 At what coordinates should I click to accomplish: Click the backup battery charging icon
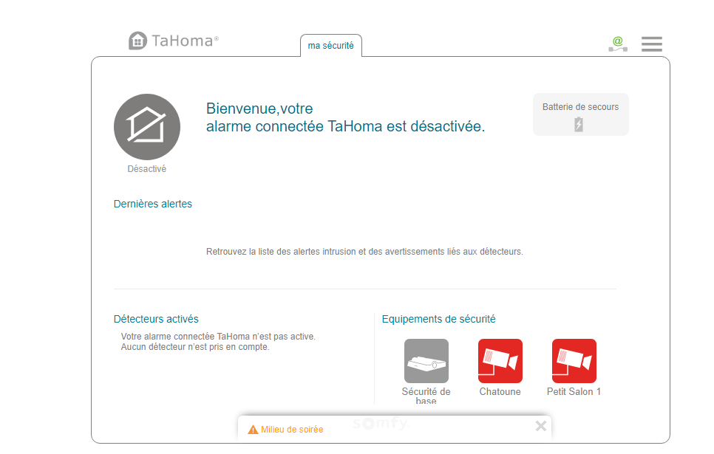point(579,124)
